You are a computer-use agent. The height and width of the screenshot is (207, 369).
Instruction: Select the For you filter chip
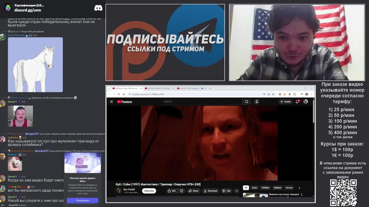pyautogui.click(x=289, y=188)
